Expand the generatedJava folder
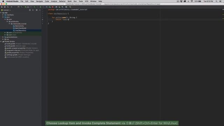This screenshot has height=126, width=224. (3, 37)
